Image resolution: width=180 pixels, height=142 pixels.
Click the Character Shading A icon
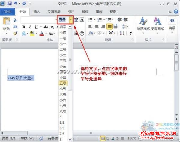point(76,34)
